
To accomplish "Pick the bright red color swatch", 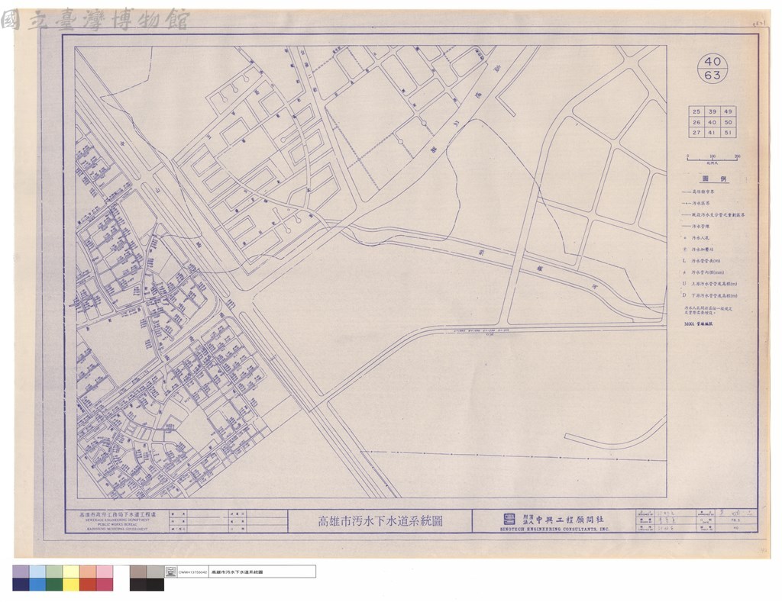I will tap(87, 584).
